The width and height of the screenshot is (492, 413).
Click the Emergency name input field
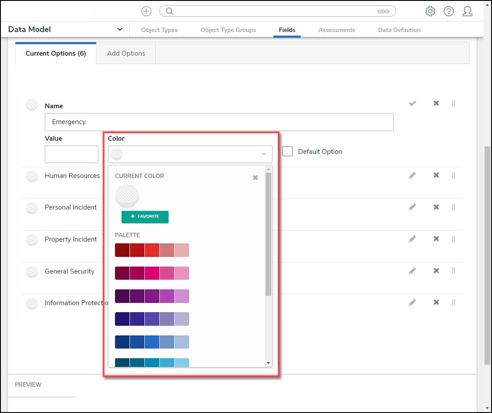[x=219, y=122]
